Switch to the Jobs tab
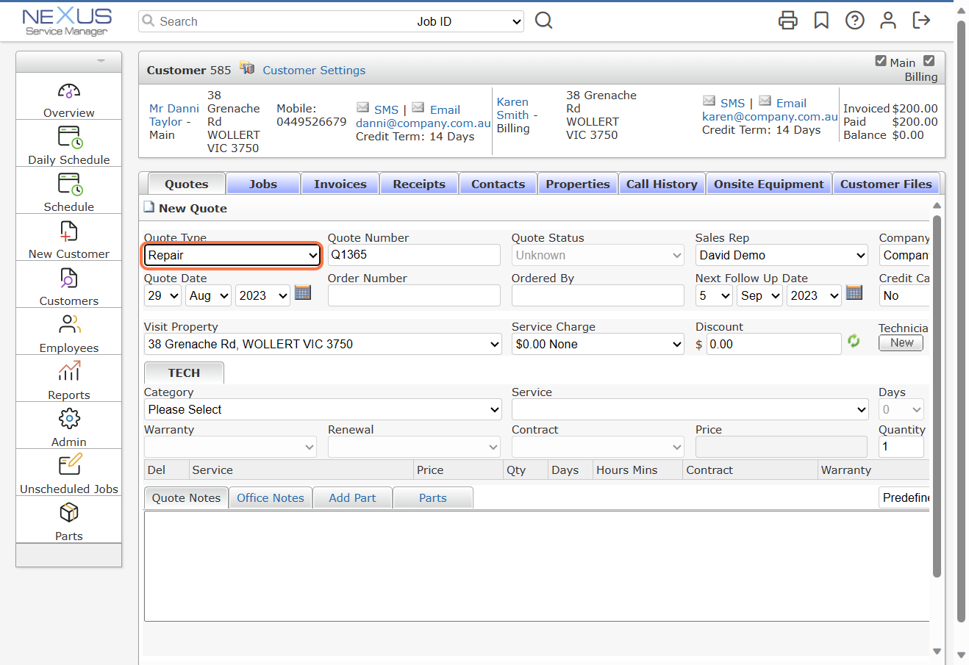 (x=263, y=184)
